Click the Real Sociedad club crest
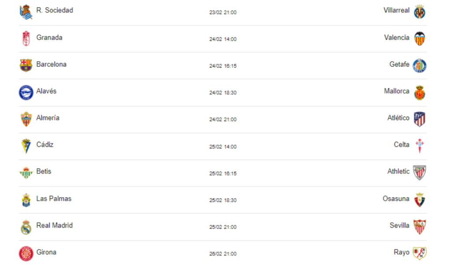Image resolution: width=451 pixels, height=265 pixels. click(26, 12)
